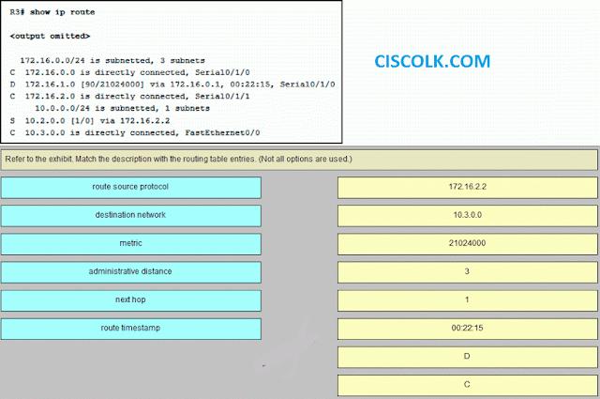Image resolution: width=600 pixels, height=399 pixels.
Task: Click the '10.0.0.0/24 is subnetted, 1 subnets' line
Action: pyautogui.click(x=123, y=109)
